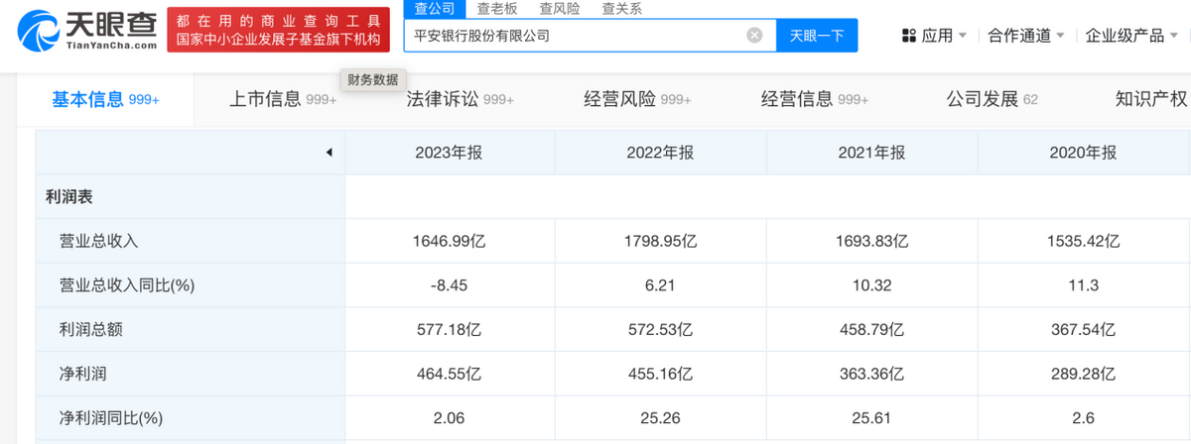Click the 天眼一下 search button
Screen dimensions: 1191x444
coord(816,36)
